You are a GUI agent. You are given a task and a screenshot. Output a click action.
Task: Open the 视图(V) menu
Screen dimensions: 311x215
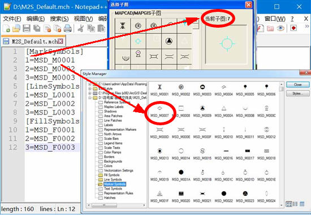tap(83, 19)
